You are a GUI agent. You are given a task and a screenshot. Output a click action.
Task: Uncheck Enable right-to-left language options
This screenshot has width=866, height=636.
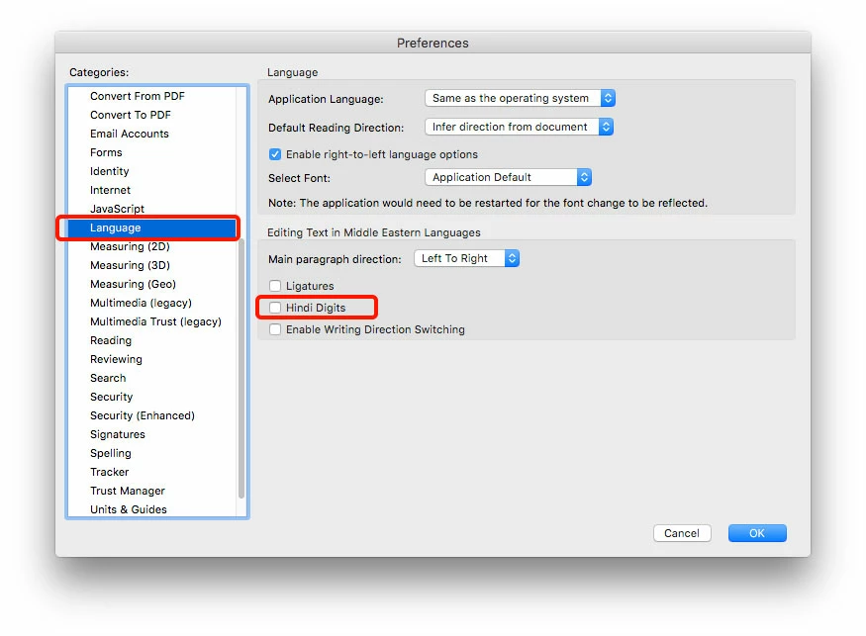(275, 154)
